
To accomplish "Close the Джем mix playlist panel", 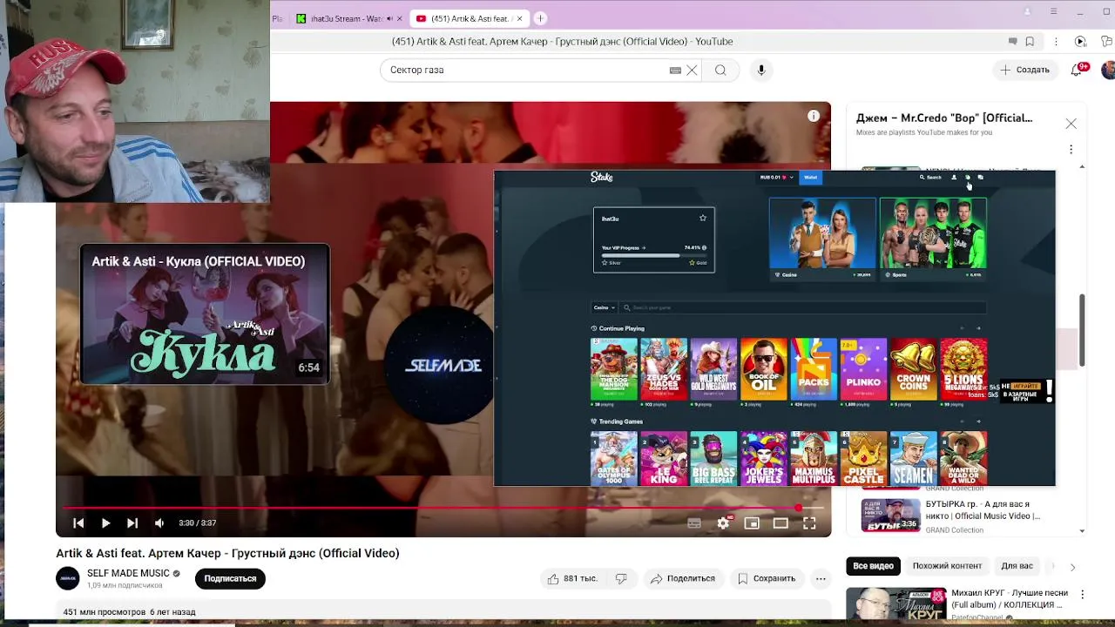I will (1071, 124).
